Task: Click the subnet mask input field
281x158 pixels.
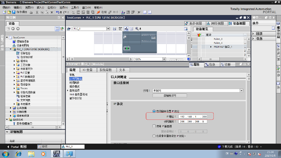Action: [193, 121]
